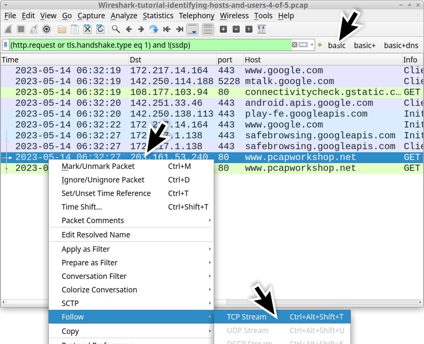Open the Analyze menu
Screen dimensions: 424x344
124,15
